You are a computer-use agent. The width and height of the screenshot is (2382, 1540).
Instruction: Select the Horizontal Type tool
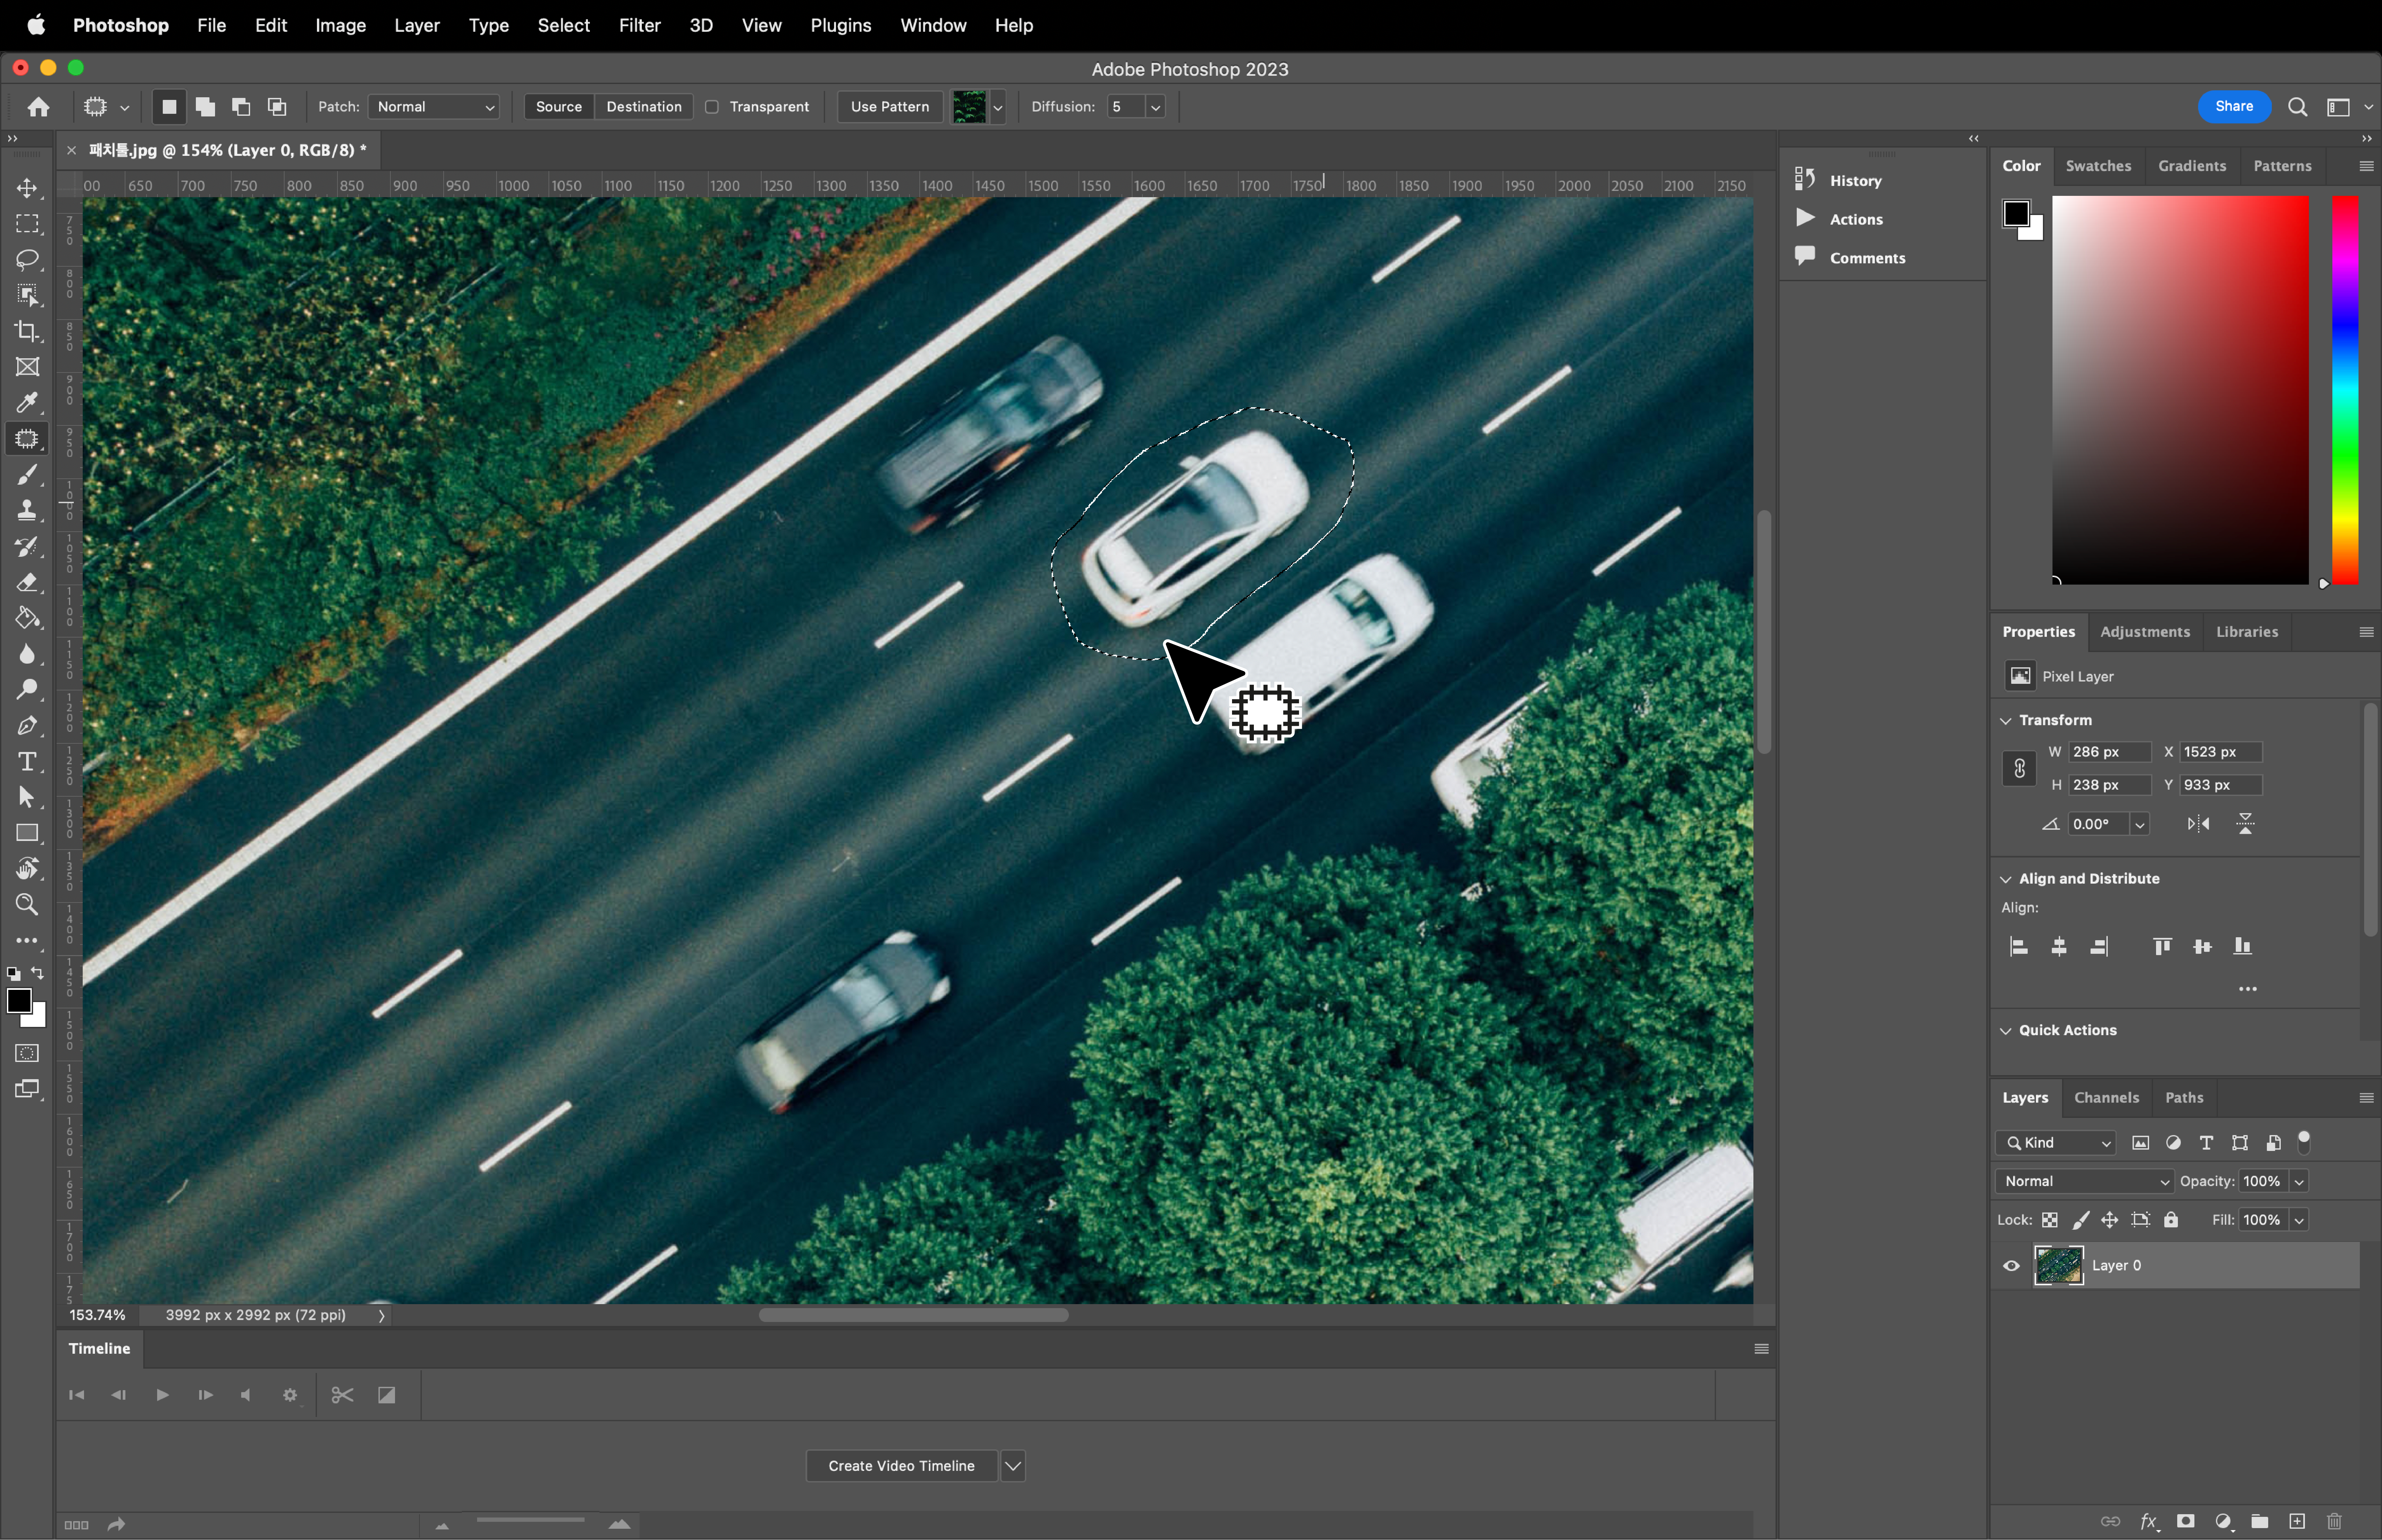27,762
